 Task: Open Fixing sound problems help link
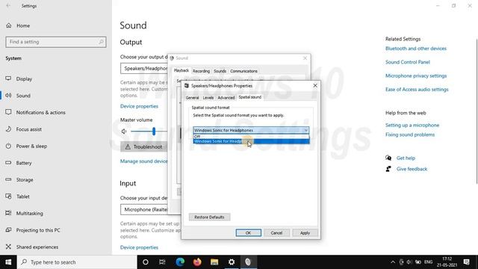[x=410, y=134]
